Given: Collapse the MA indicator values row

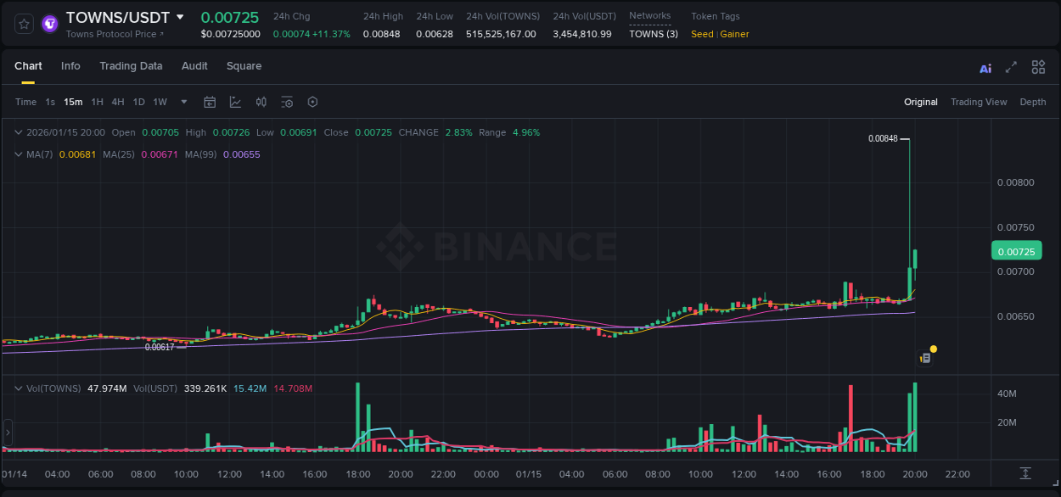Looking at the screenshot, I should coord(17,154).
